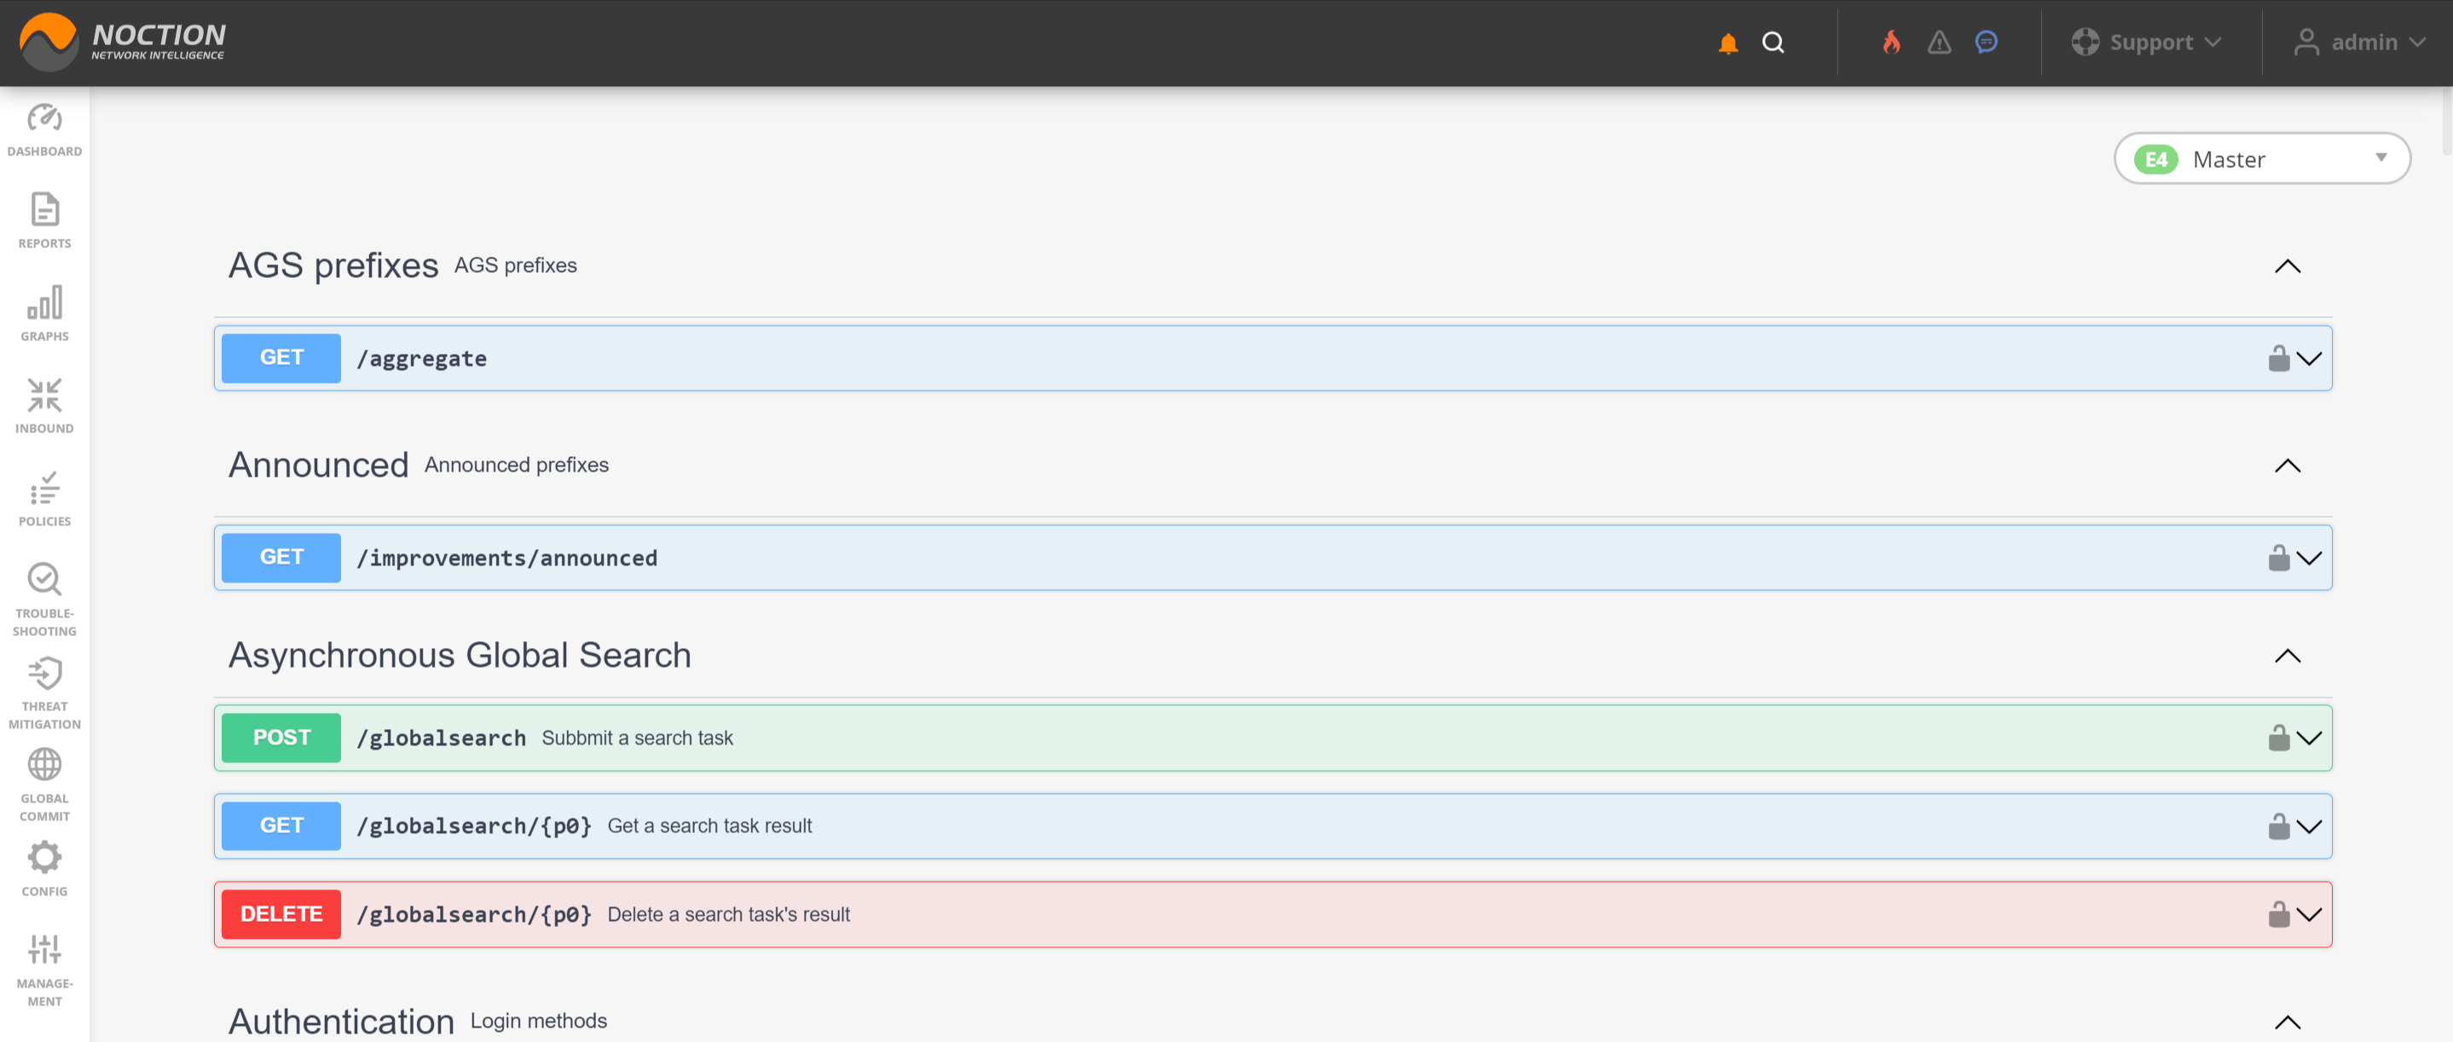2453x1042 pixels.
Task: Click the POST /globalsearch path text
Action: tap(441, 738)
